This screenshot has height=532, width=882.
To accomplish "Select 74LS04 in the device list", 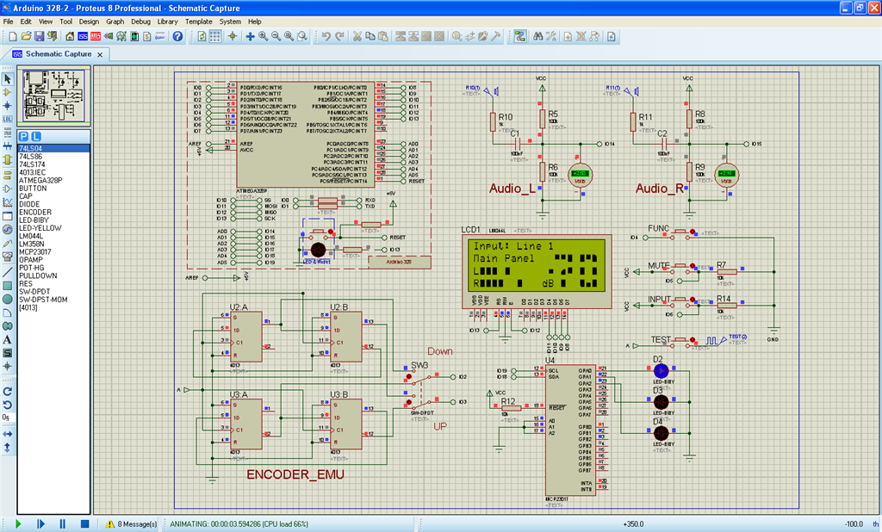I will pyautogui.click(x=53, y=148).
